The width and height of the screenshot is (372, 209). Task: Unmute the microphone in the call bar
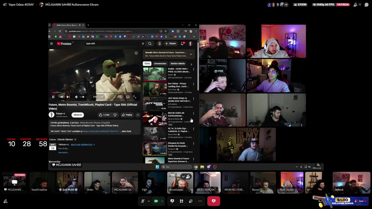[143, 201]
